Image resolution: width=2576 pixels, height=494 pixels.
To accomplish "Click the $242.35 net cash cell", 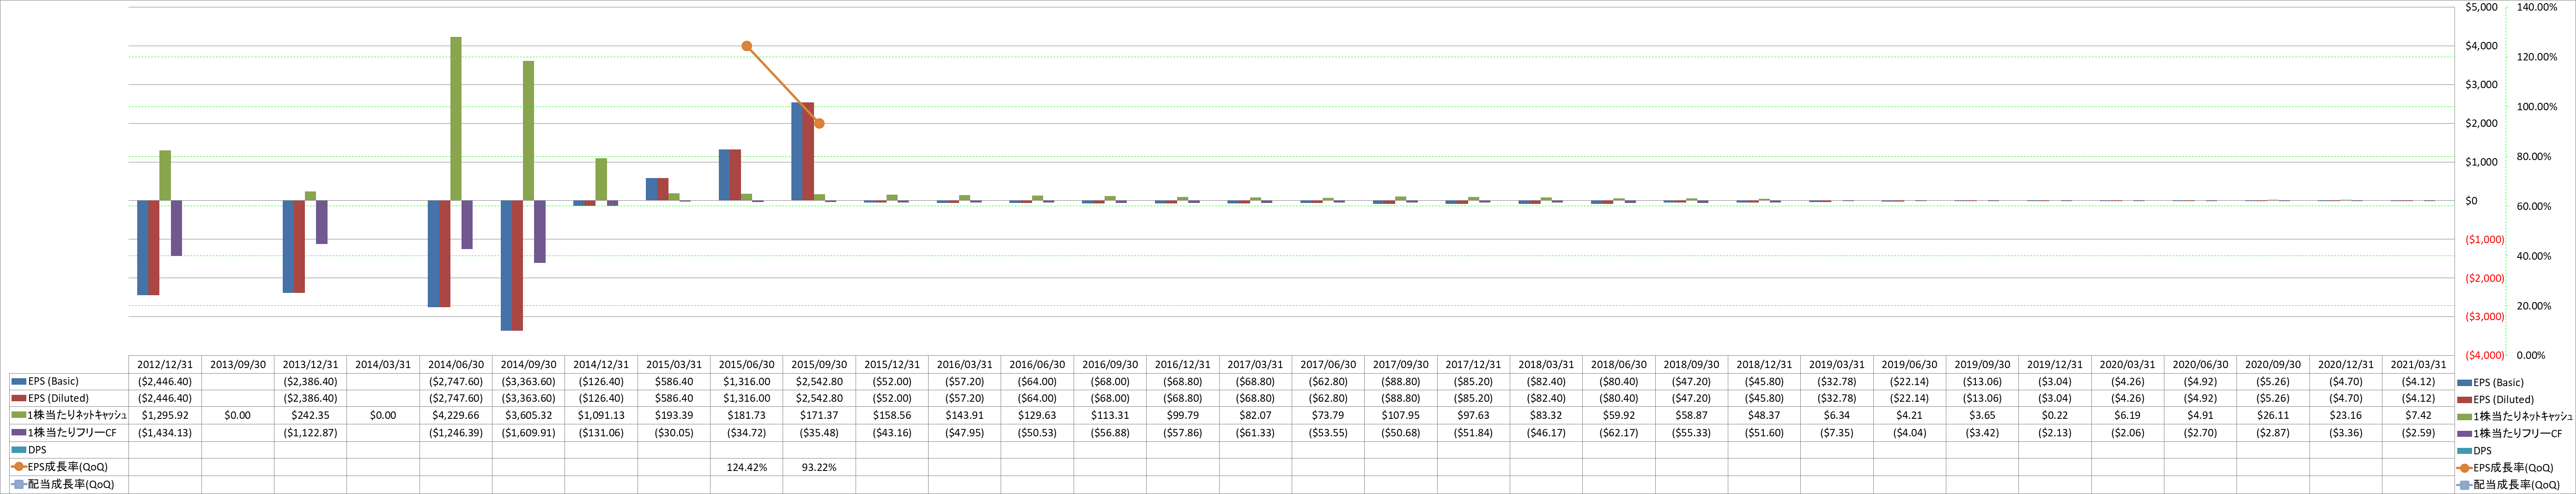I will pyautogui.click(x=310, y=415).
